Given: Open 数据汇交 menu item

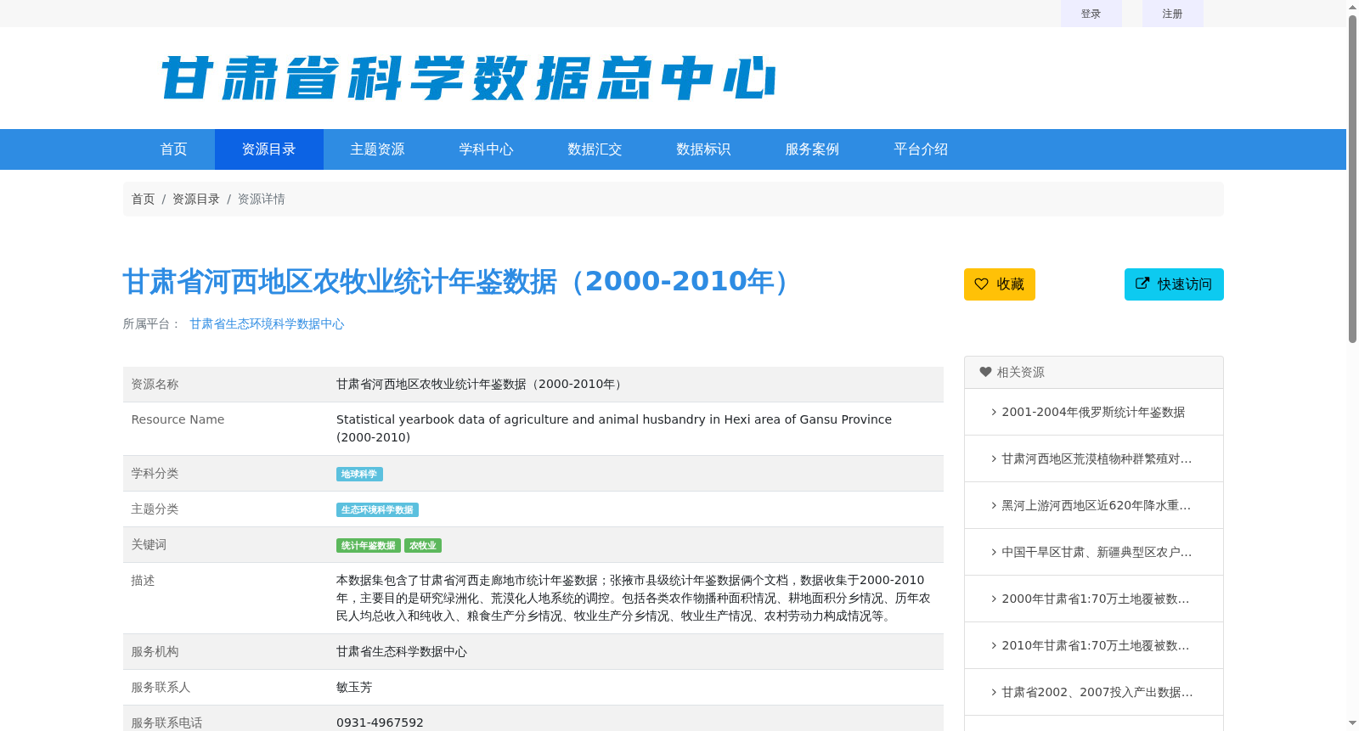Looking at the screenshot, I should pyautogui.click(x=595, y=149).
